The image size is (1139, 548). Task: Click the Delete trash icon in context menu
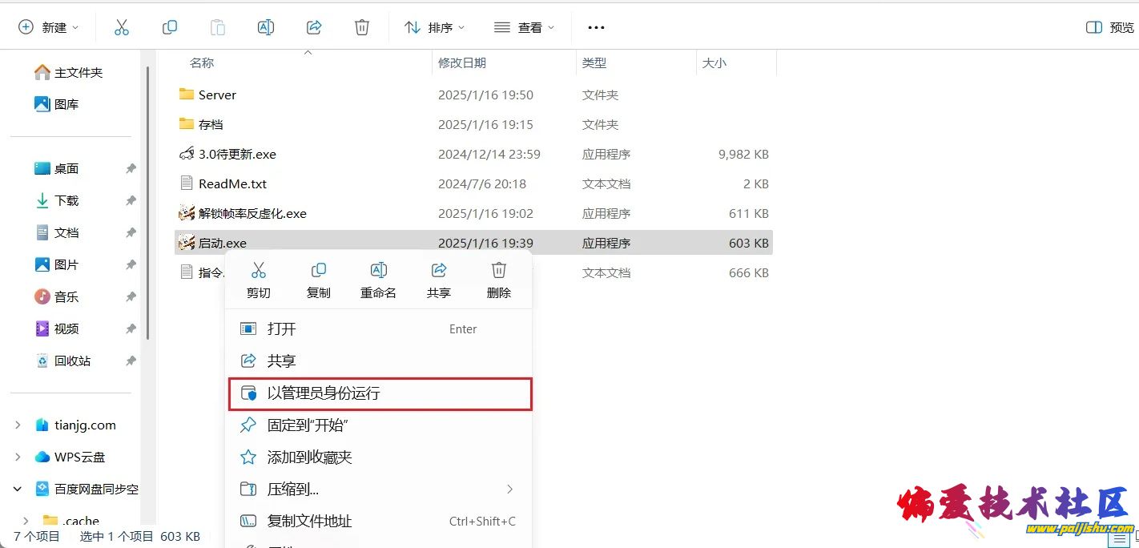pos(498,271)
